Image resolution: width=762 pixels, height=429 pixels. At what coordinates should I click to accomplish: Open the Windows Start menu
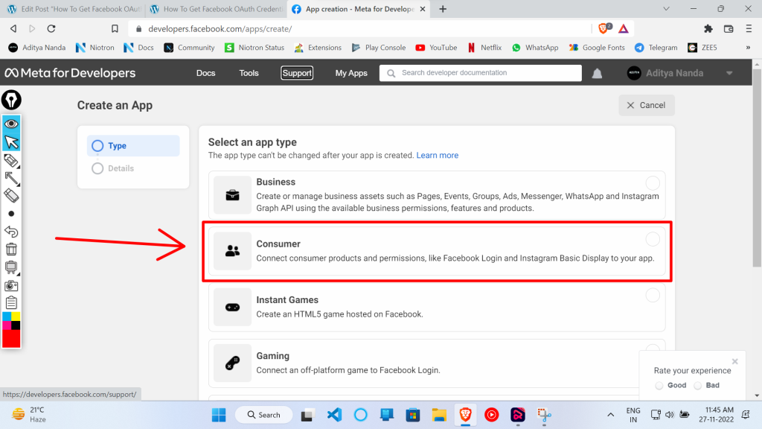pyautogui.click(x=219, y=415)
